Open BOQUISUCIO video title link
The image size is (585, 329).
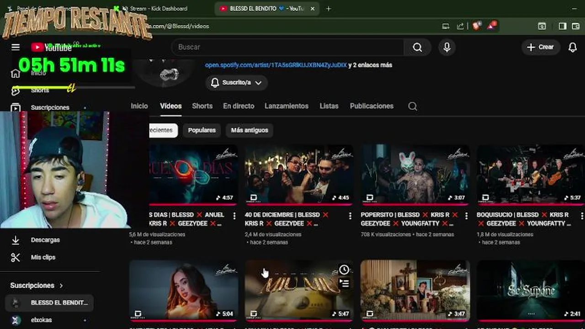pyautogui.click(x=524, y=219)
